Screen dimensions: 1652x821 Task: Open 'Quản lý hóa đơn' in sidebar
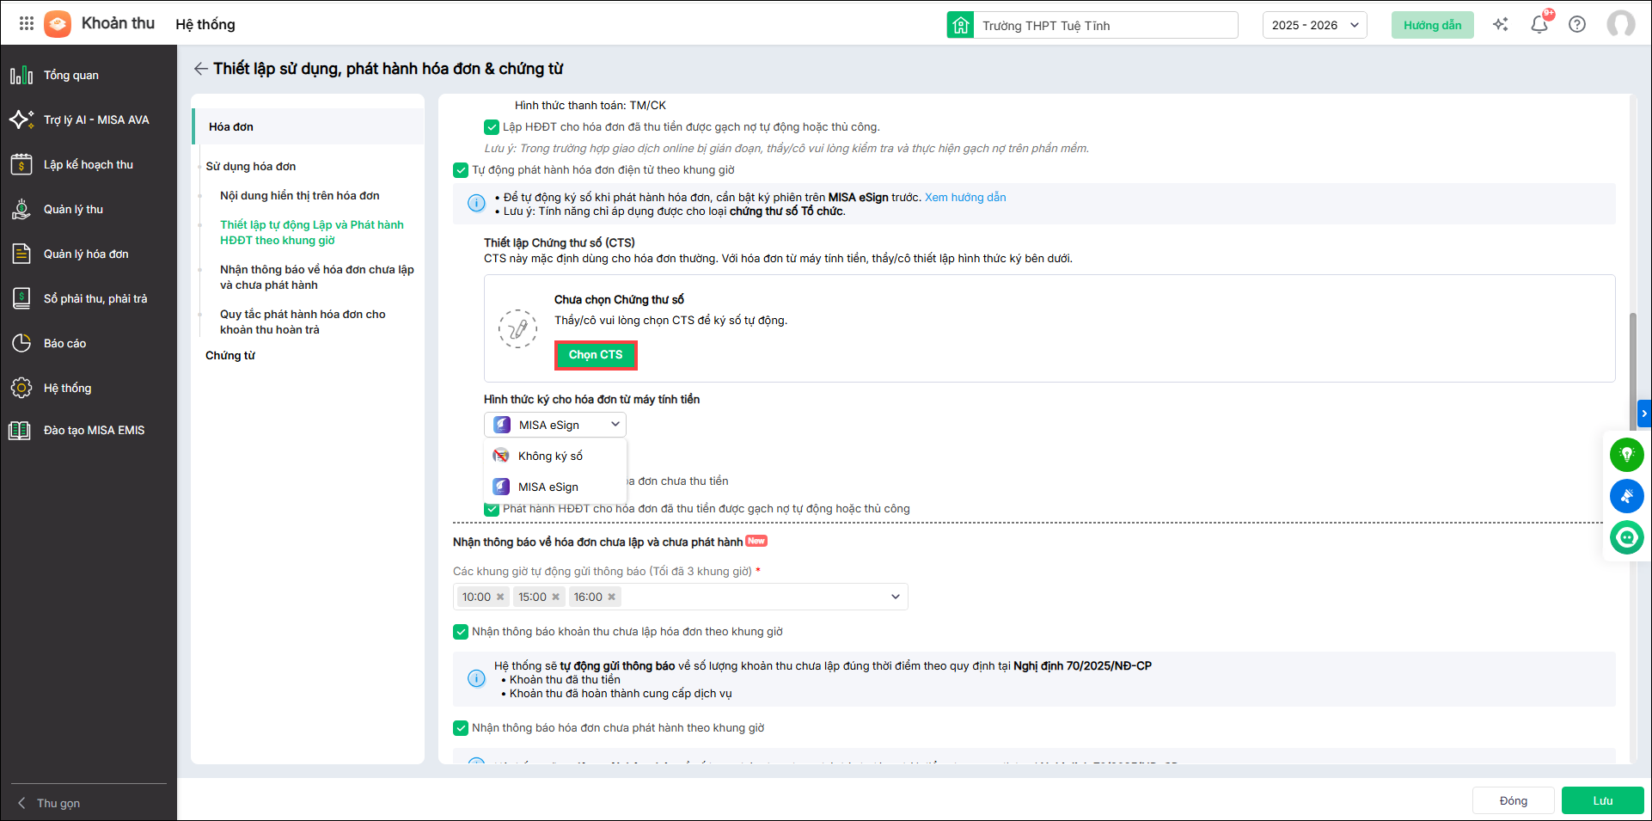coord(86,254)
